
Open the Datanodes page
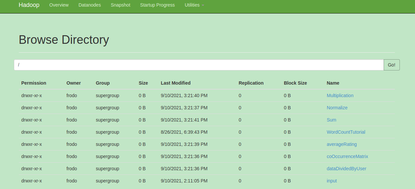pyautogui.click(x=90, y=5)
